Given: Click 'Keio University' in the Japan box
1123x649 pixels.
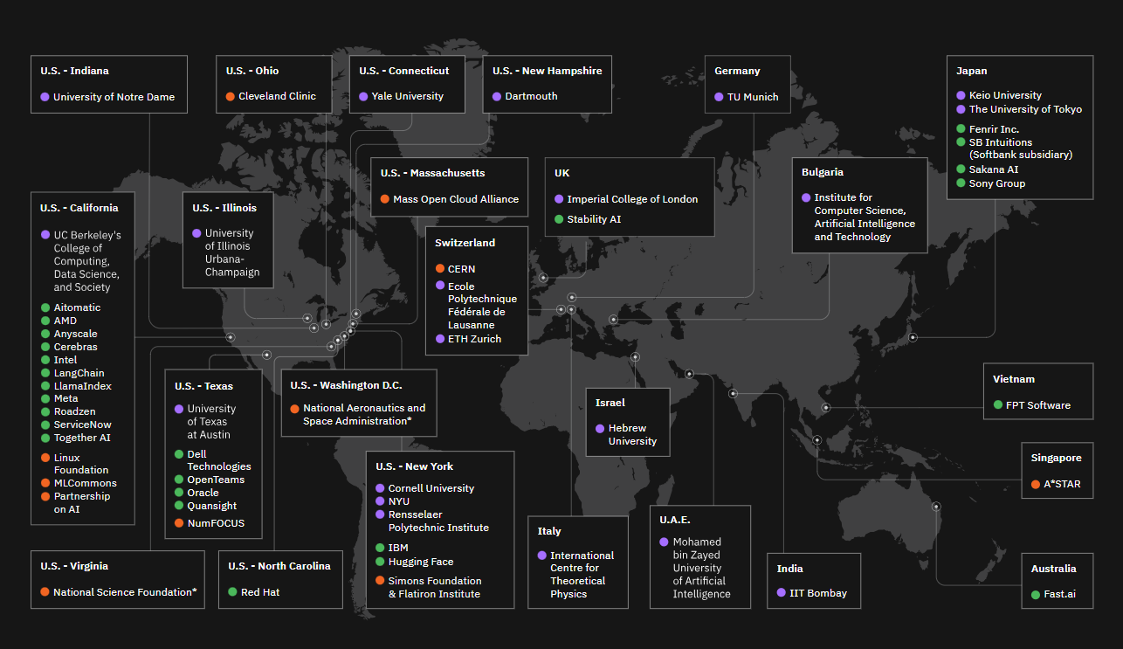Looking at the screenshot, I should tap(1005, 95).
